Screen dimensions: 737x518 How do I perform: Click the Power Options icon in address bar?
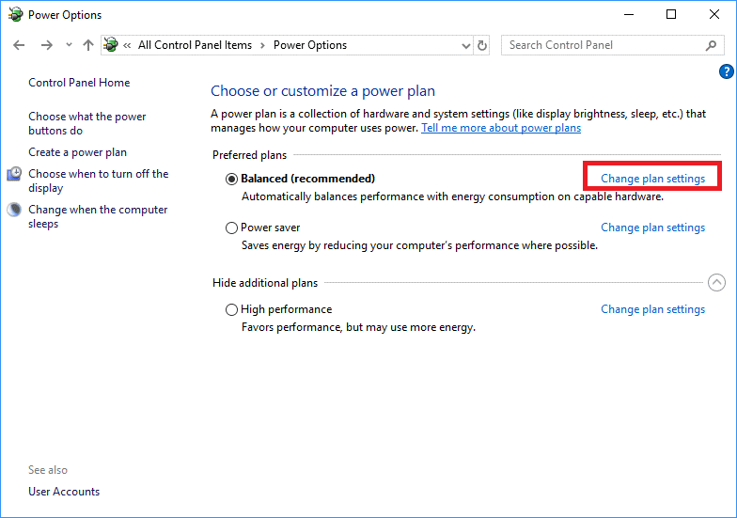click(111, 45)
